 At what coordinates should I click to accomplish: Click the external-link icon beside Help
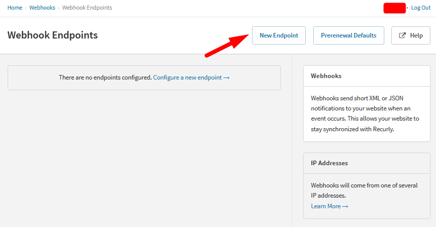[x=403, y=35]
